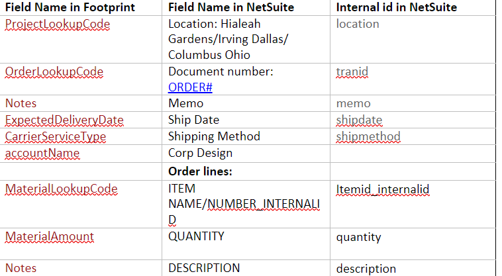Image resolution: width=502 pixels, height=276 pixels.
Task: Place cursor in ProjectLookupCode text
Action: (x=57, y=24)
